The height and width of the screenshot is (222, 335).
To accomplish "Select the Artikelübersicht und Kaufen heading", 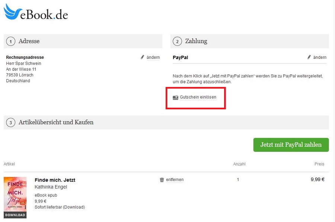I will point(56,122).
